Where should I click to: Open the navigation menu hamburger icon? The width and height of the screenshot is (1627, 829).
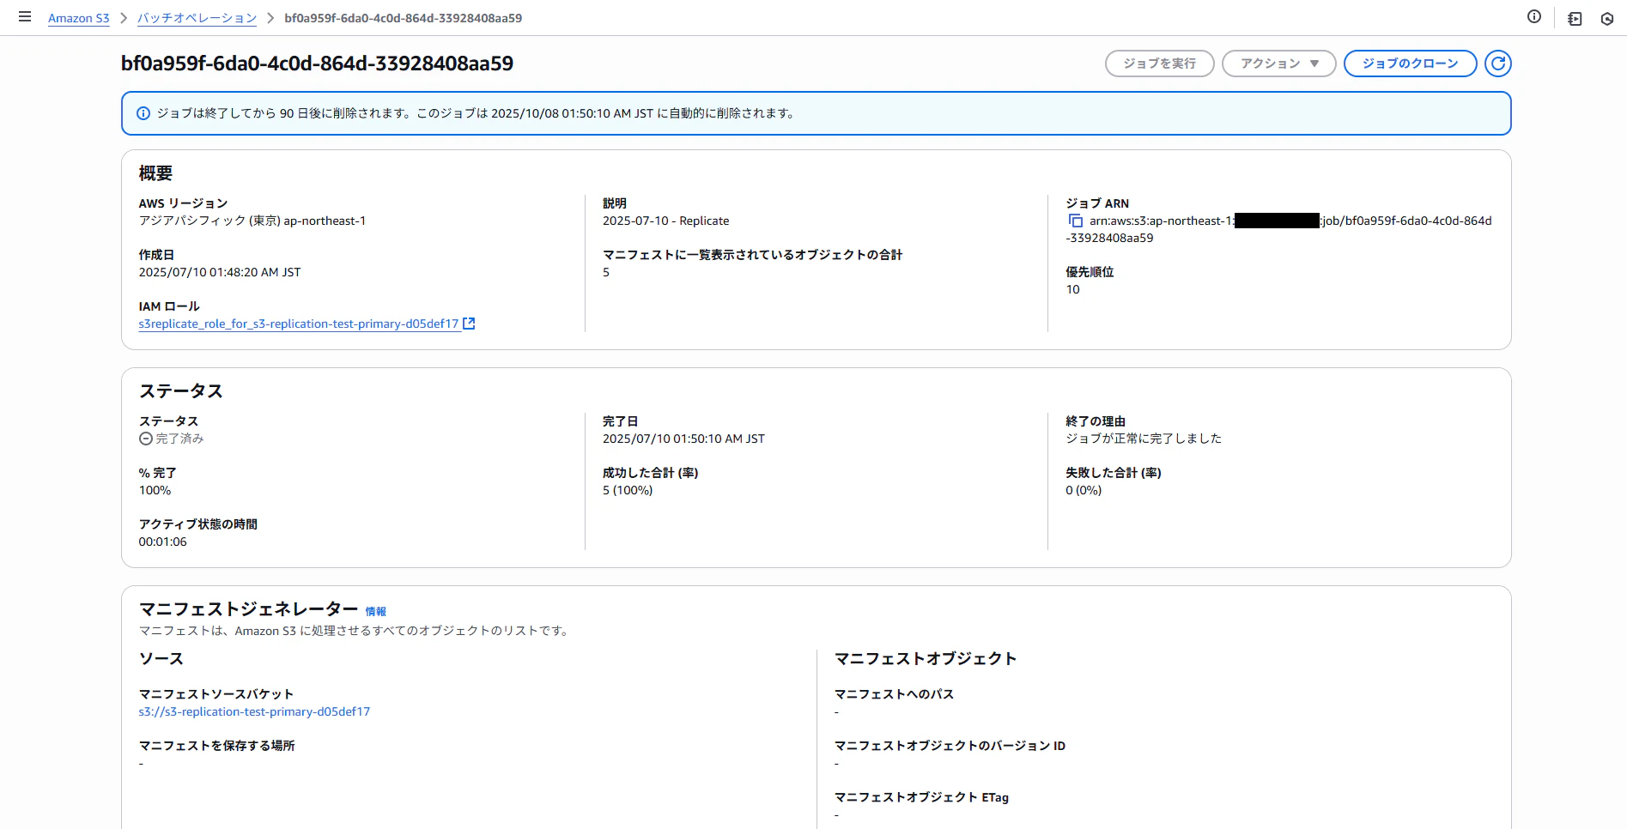point(23,15)
